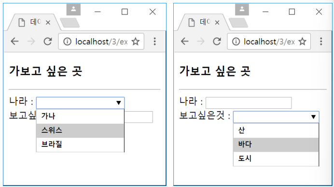Open a new tab in right window
This screenshot has height=187, width=334.
point(238,23)
